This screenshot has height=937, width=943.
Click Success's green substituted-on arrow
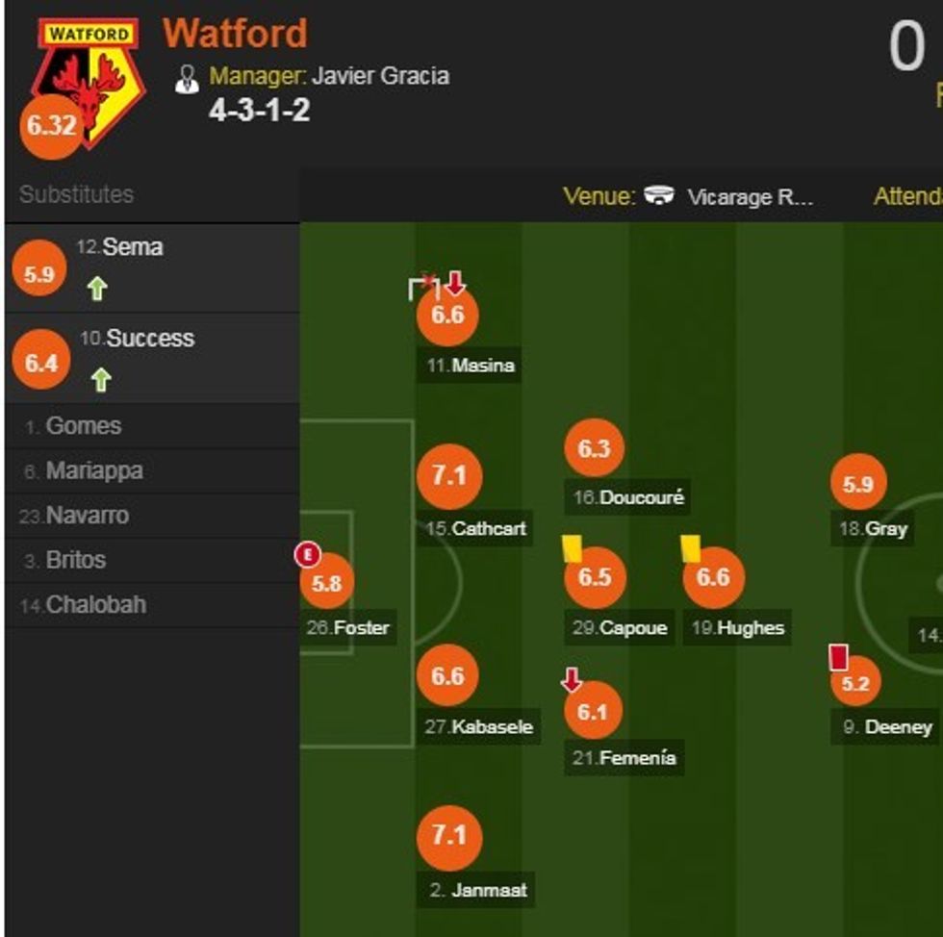pos(100,380)
